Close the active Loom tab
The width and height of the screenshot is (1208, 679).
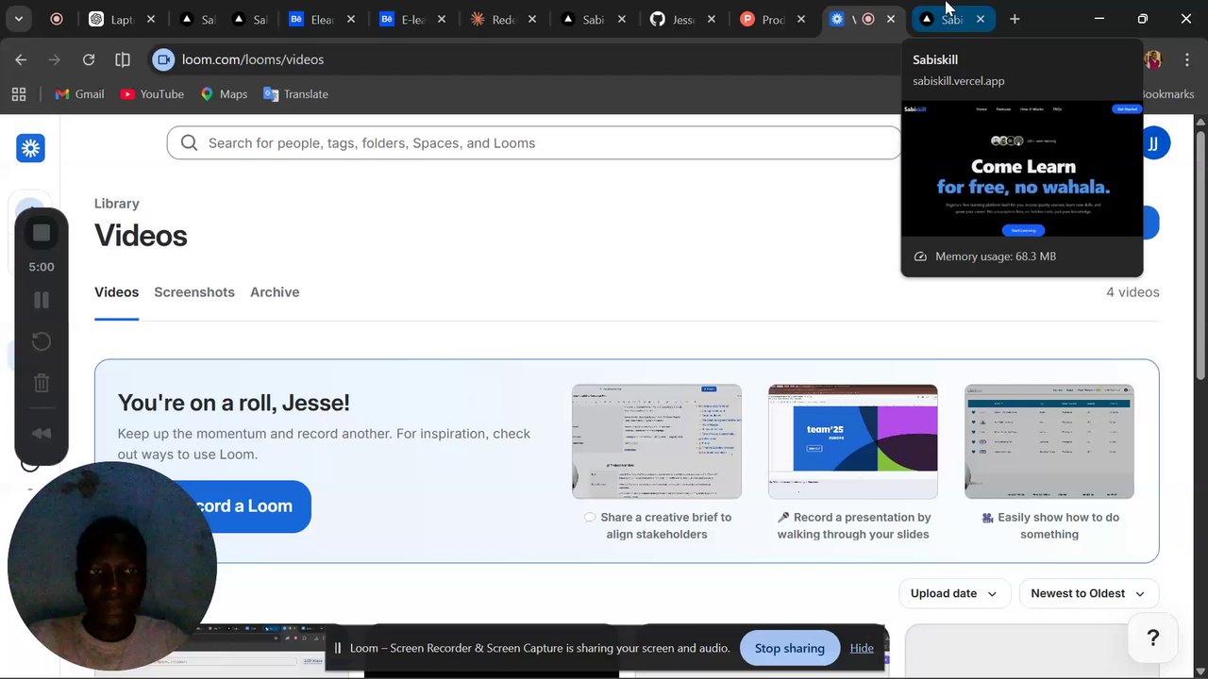890,19
